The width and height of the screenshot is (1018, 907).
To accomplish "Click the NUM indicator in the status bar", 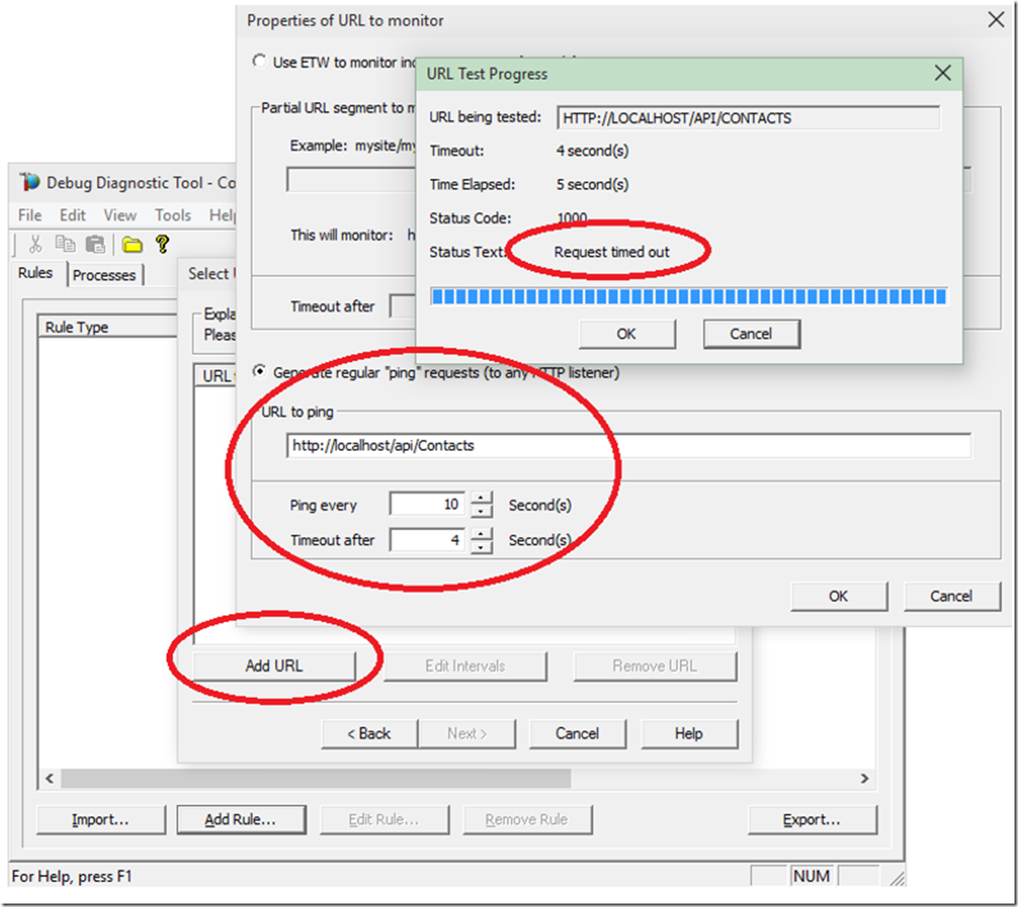I will click(x=812, y=876).
